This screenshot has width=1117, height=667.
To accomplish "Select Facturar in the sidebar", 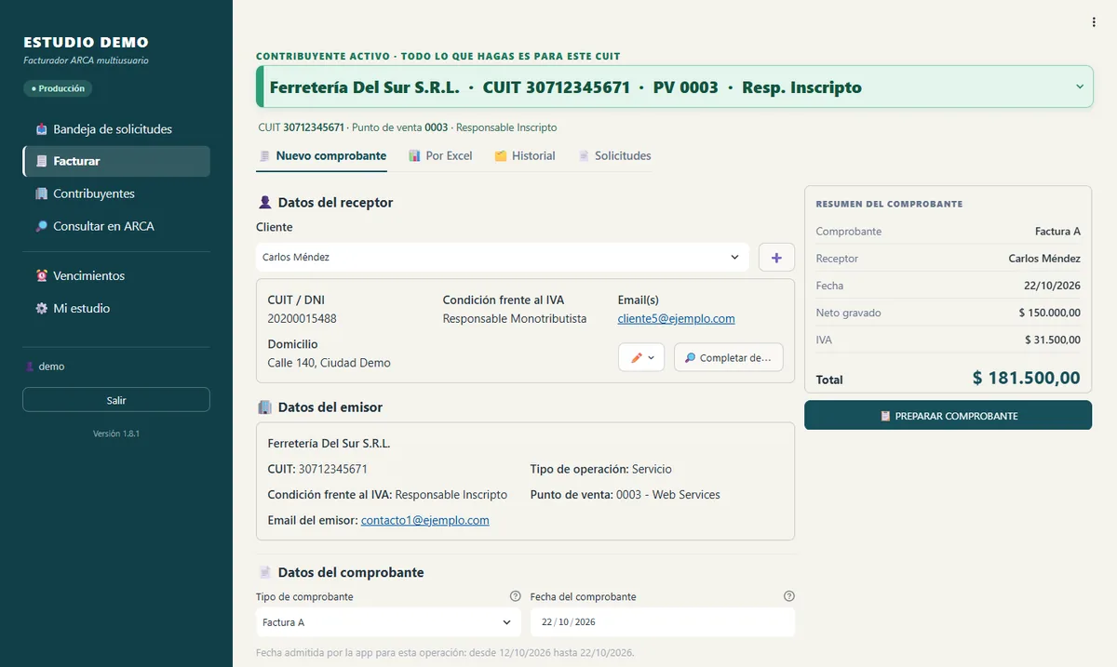I will click(116, 161).
